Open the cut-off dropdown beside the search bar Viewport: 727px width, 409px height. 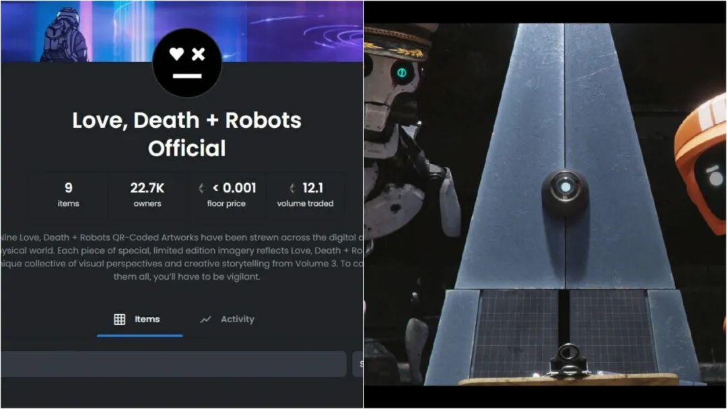coord(358,364)
